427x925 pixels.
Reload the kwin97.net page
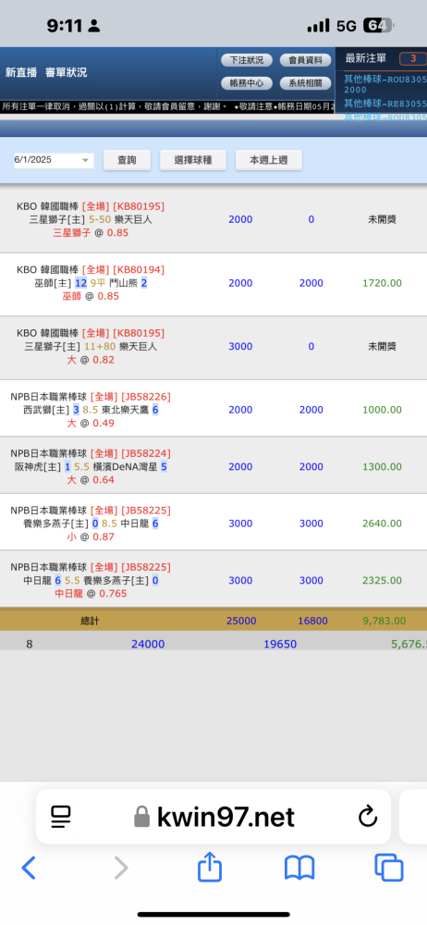pos(368,817)
